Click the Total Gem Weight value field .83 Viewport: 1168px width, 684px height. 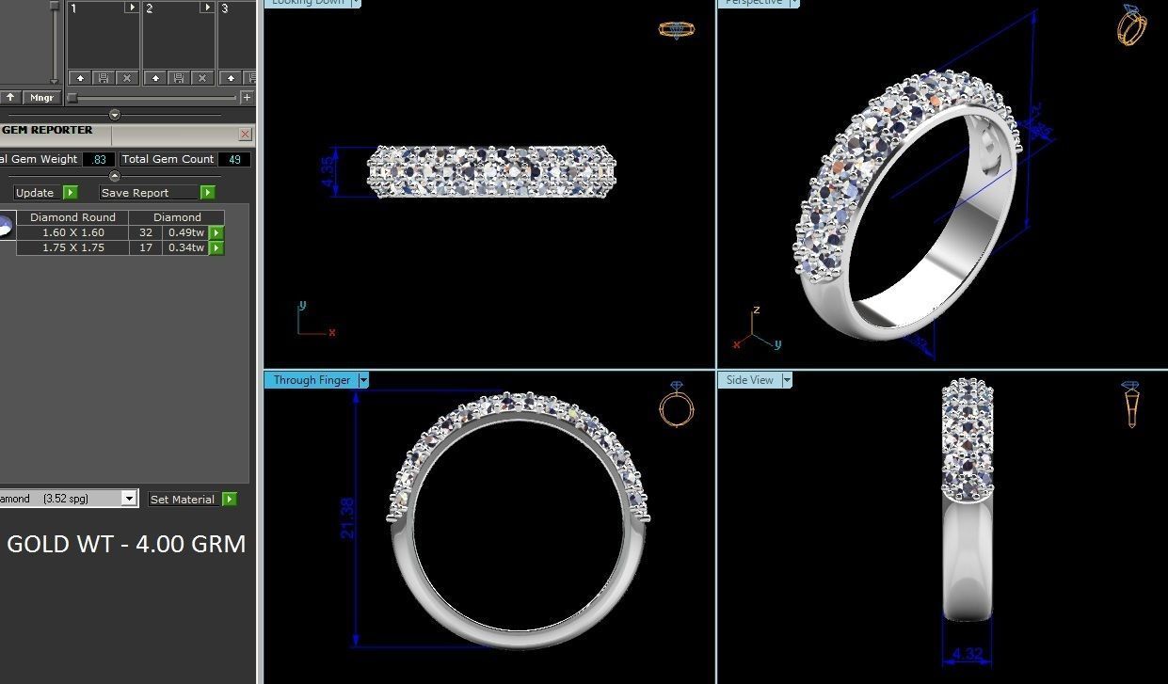[99, 159]
